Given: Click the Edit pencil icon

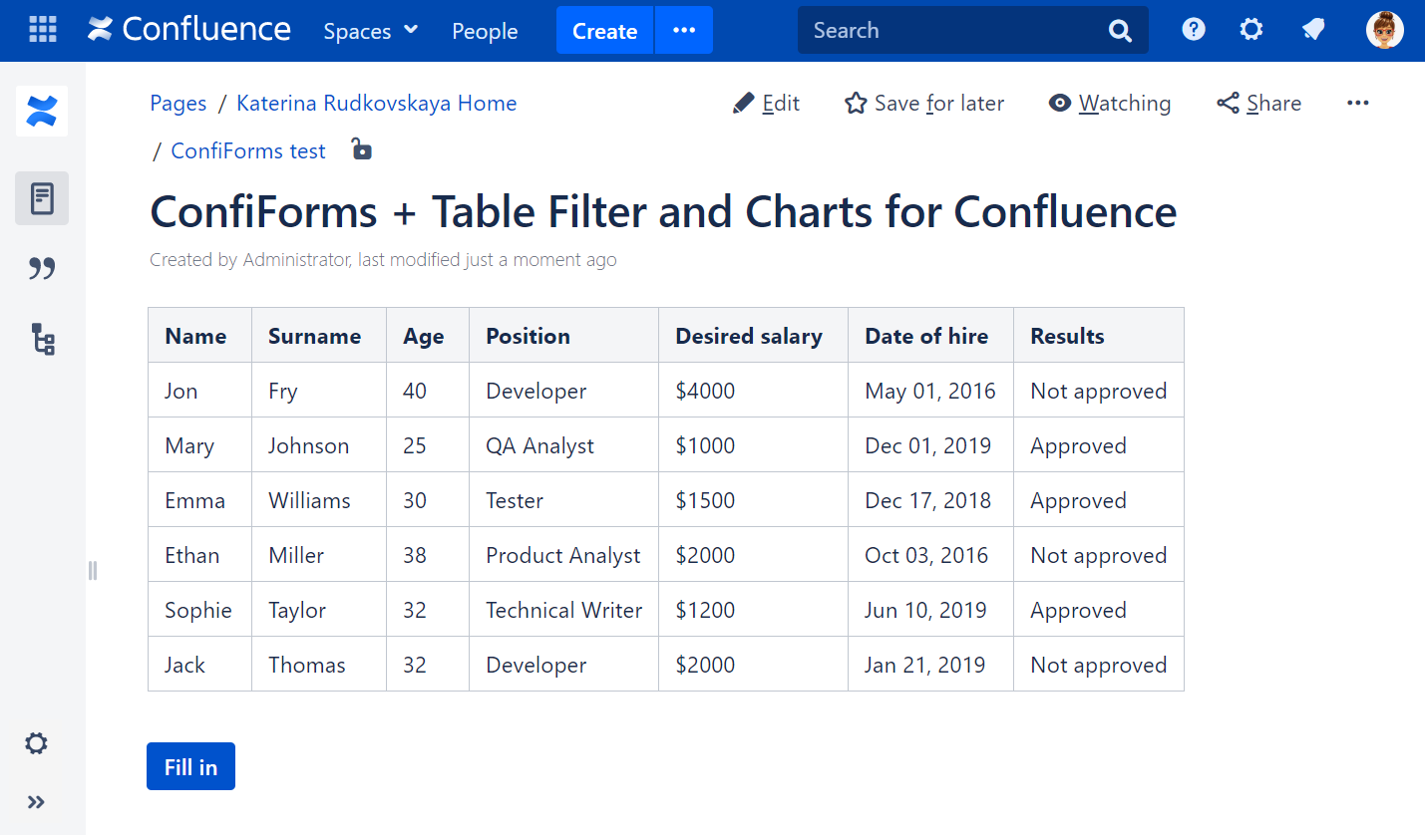Looking at the screenshot, I should pyautogui.click(x=743, y=103).
